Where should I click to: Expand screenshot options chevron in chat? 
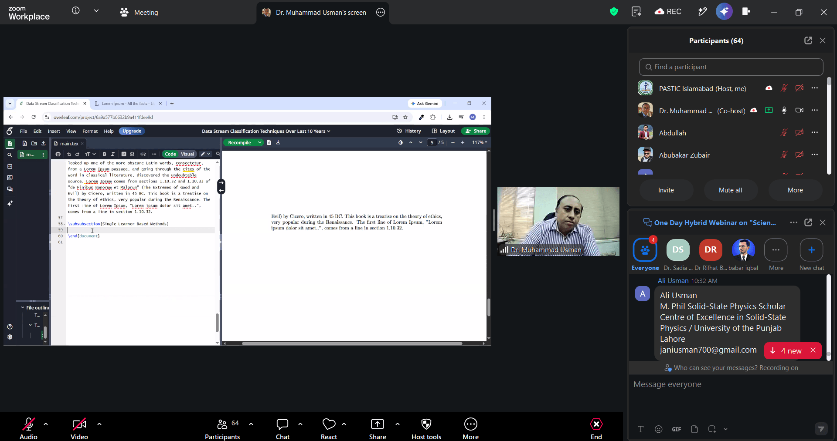pyautogui.click(x=726, y=429)
